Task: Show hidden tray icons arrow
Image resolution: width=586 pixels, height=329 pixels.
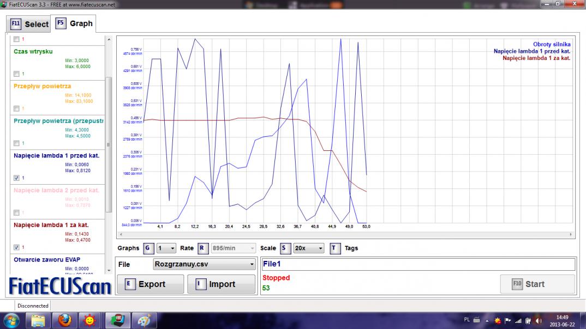Action: coord(487,321)
